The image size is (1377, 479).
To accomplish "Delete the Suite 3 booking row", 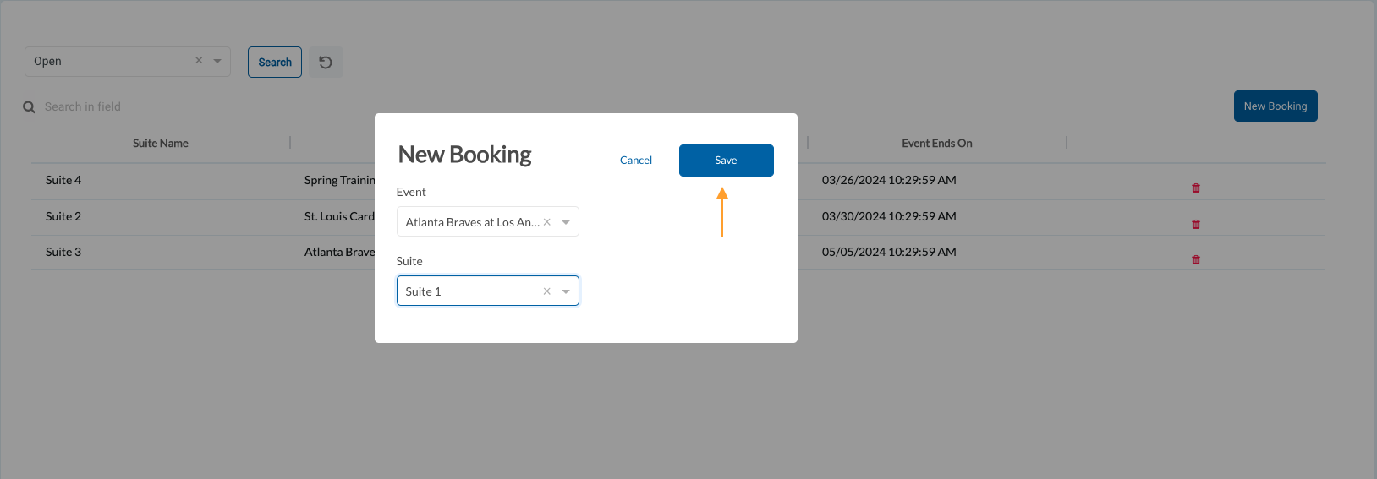I will 1196,259.
